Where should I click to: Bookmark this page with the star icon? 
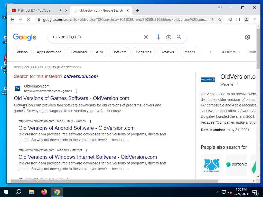click(x=220, y=19)
